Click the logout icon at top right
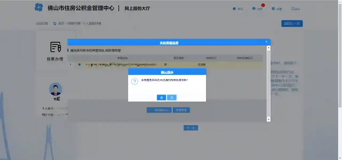The height and width of the screenshot is (160, 342). click(293, 9)
